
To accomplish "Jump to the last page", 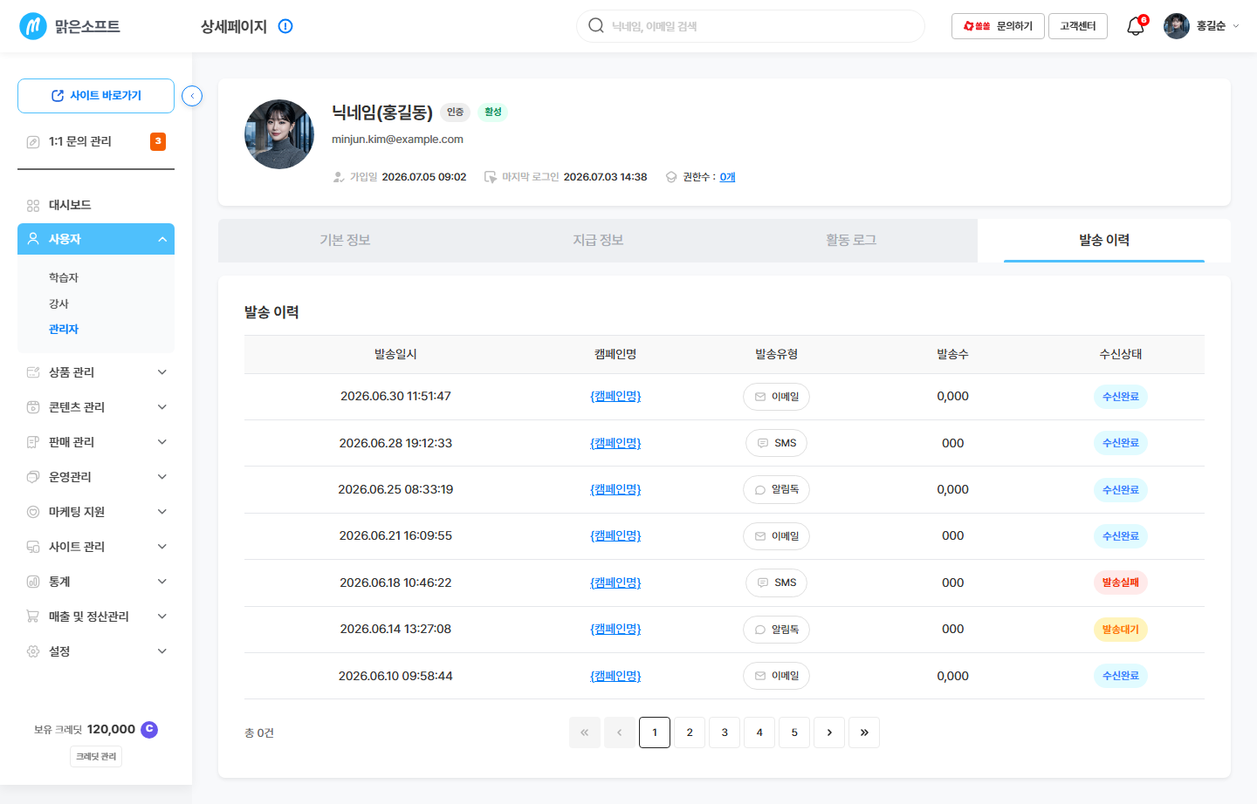I will coord(864,732).
